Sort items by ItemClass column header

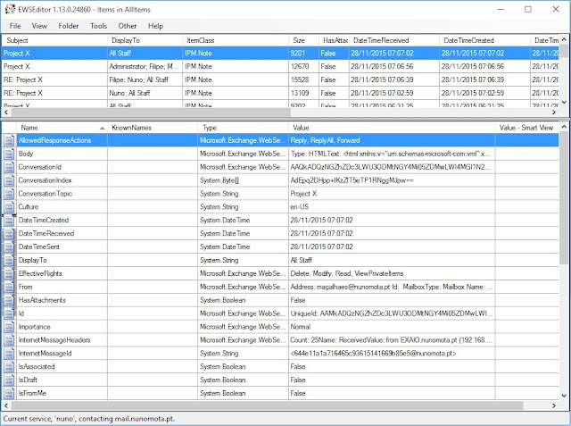(x=236, y=40)
